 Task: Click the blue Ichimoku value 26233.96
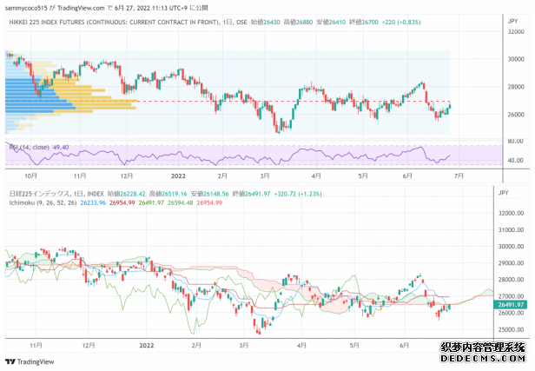(93, 202)
